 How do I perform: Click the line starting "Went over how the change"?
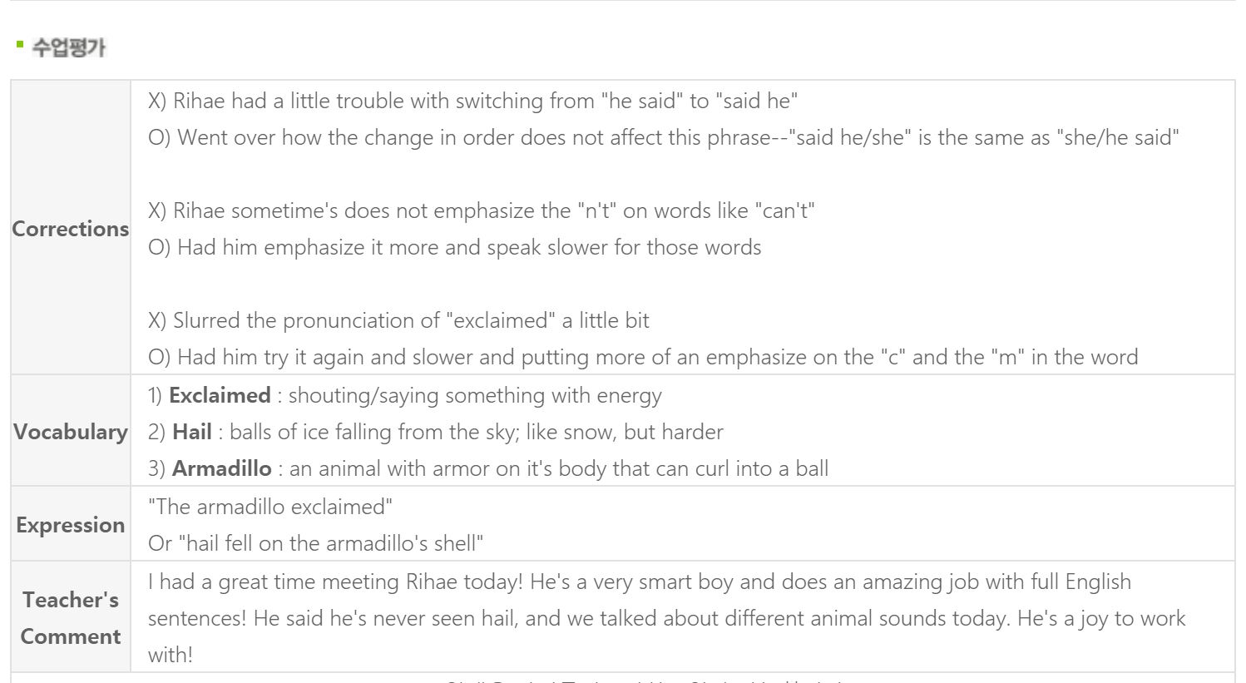[x=664, y=137]
